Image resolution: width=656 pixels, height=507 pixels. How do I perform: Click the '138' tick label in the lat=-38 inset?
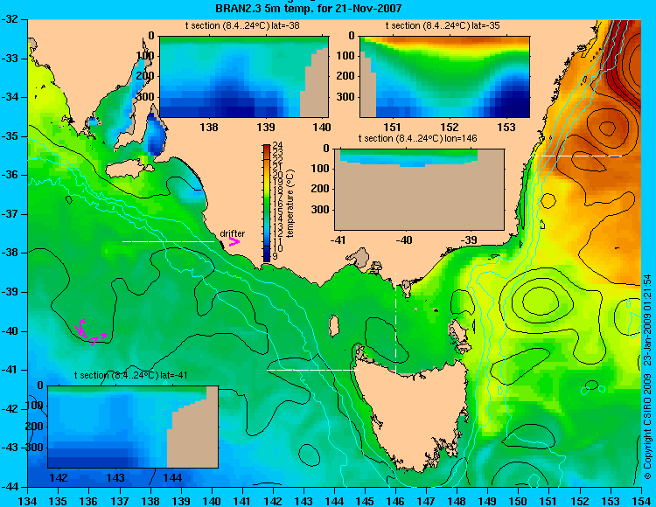point(209,127)
